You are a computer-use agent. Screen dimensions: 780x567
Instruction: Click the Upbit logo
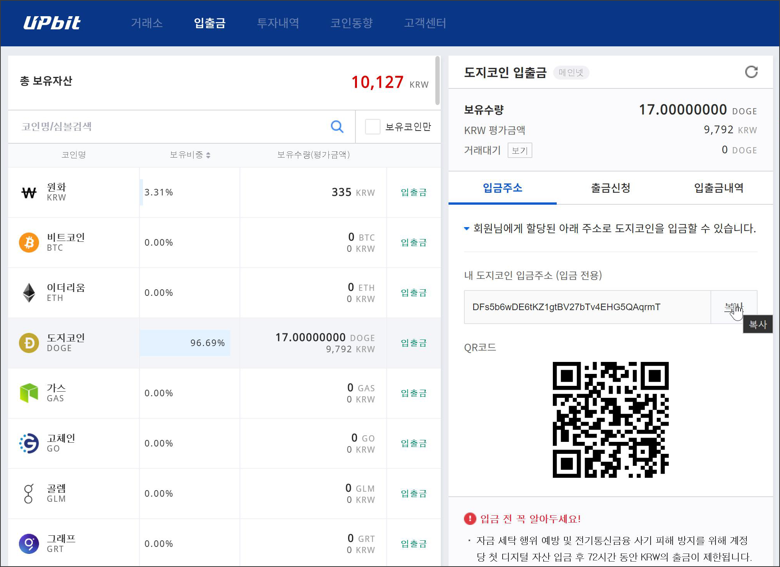[x=52, y=23]
